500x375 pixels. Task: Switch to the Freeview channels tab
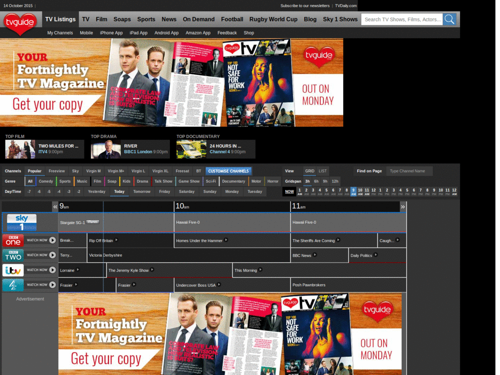coord(57,171)
